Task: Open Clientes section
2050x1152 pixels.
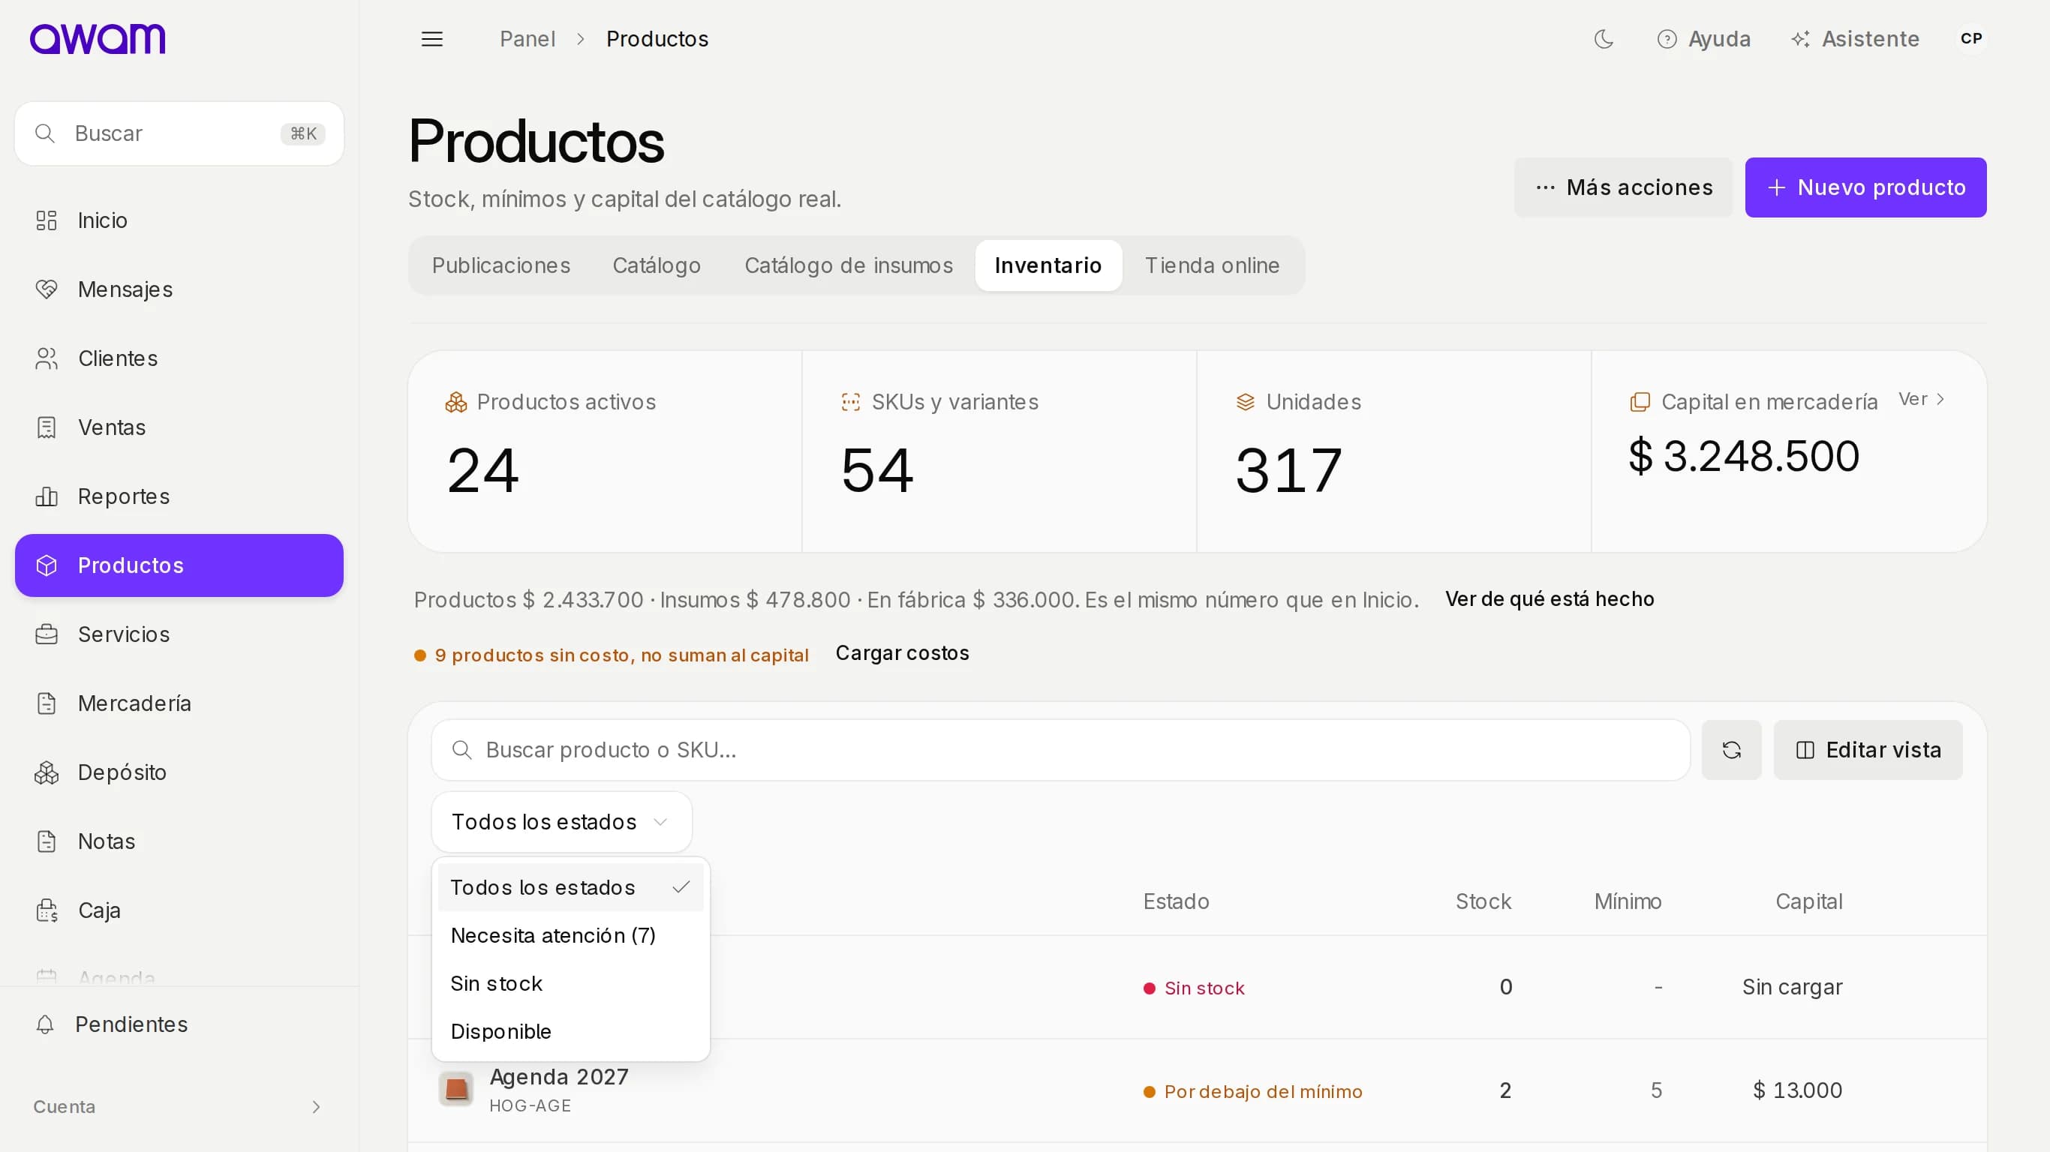Action: click(179, 358)
